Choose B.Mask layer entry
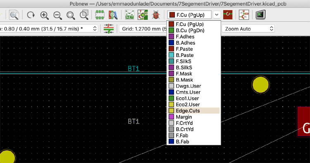 click(194, 80)
